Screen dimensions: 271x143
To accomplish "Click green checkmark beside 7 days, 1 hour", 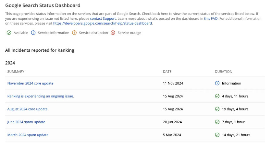I will point(217,122).
